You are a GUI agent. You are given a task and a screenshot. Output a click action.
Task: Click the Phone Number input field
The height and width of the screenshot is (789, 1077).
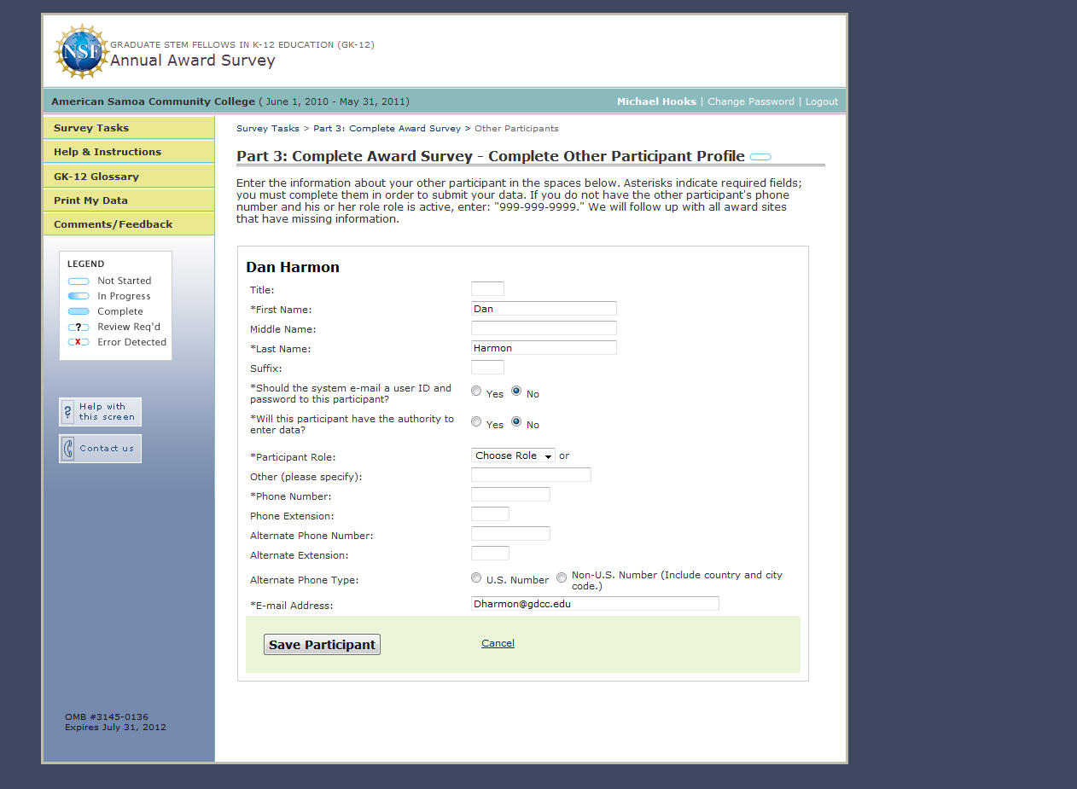tap(510, 495)
